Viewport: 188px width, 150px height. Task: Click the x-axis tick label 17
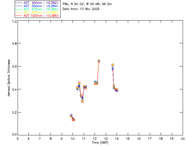pos(150,139)
